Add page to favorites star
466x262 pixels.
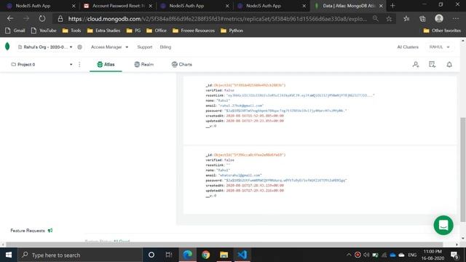[x=389, y=19]
